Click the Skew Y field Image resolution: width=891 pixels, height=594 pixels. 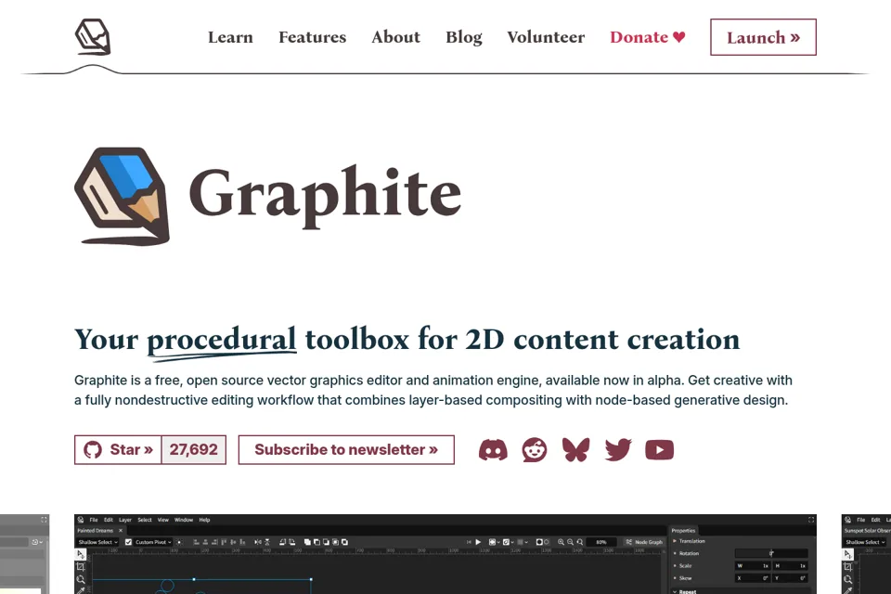(x=791, y=578)
